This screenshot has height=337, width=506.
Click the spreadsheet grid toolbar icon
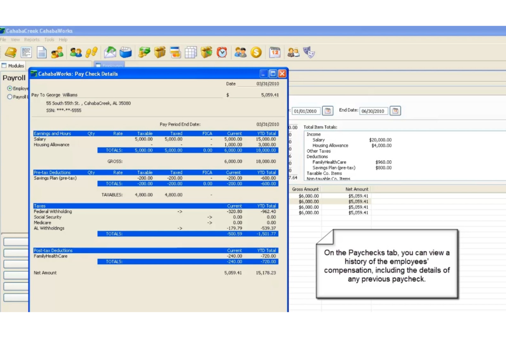191,52
